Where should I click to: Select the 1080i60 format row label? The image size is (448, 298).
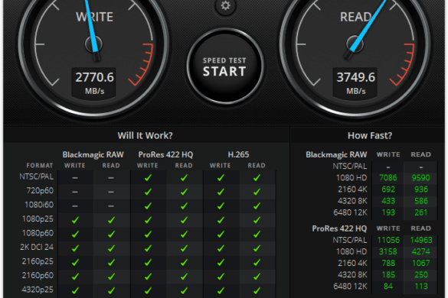(x=39, y=205)
